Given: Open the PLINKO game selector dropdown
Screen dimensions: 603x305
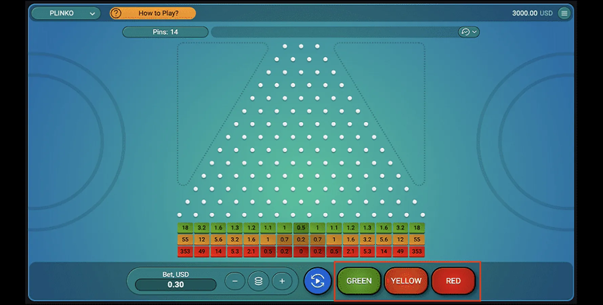Looking at the screenshot, I should pyautogui.click(x=66, y=13).
